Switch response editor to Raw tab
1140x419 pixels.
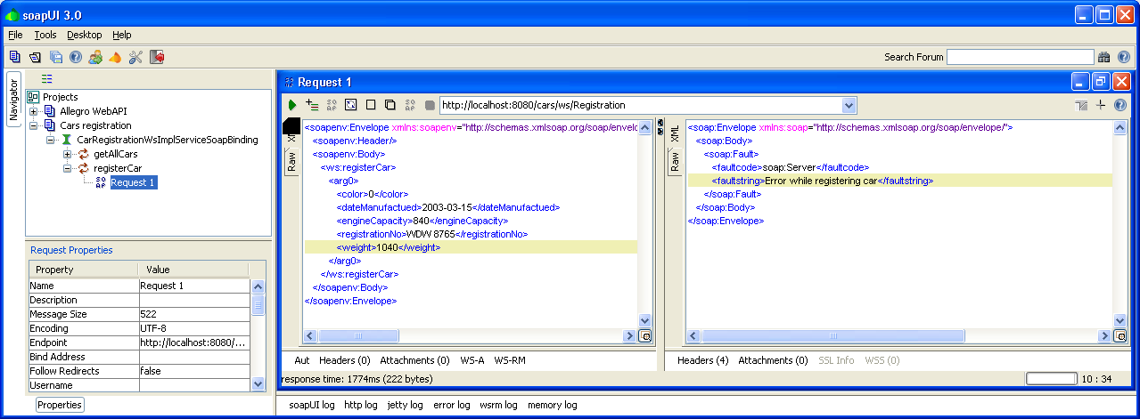(x=675, y=162)
